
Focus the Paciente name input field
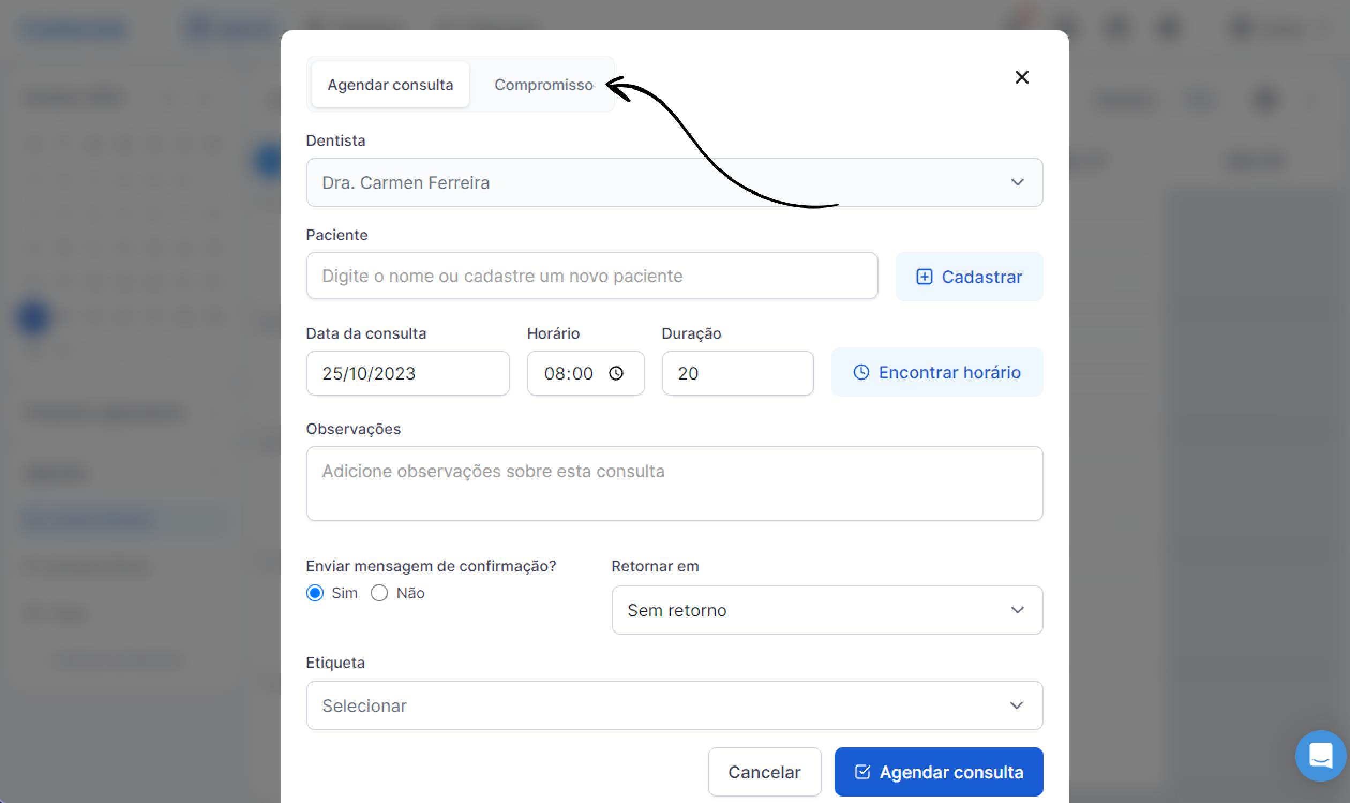(591, 276)
